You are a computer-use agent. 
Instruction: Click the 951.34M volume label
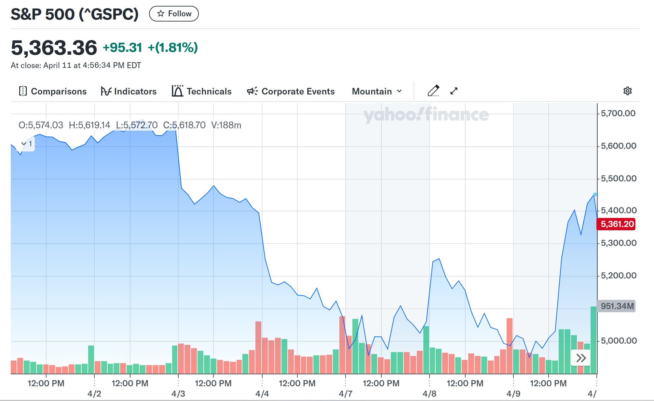click(x=617, y=306)
